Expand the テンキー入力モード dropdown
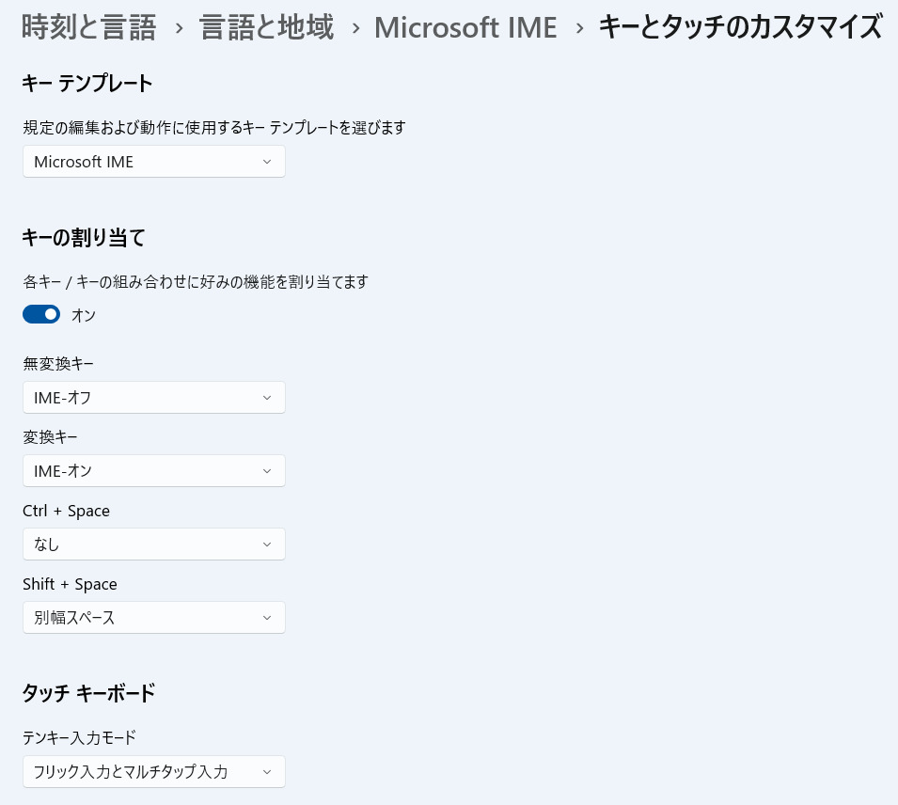This screenshot has height=805, width=898. click(x=153, y=772)
